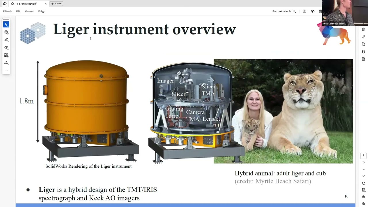Open the layers panel icon
Image resolution: width=368 pixels, height=207 pixels.
point(363,52)
